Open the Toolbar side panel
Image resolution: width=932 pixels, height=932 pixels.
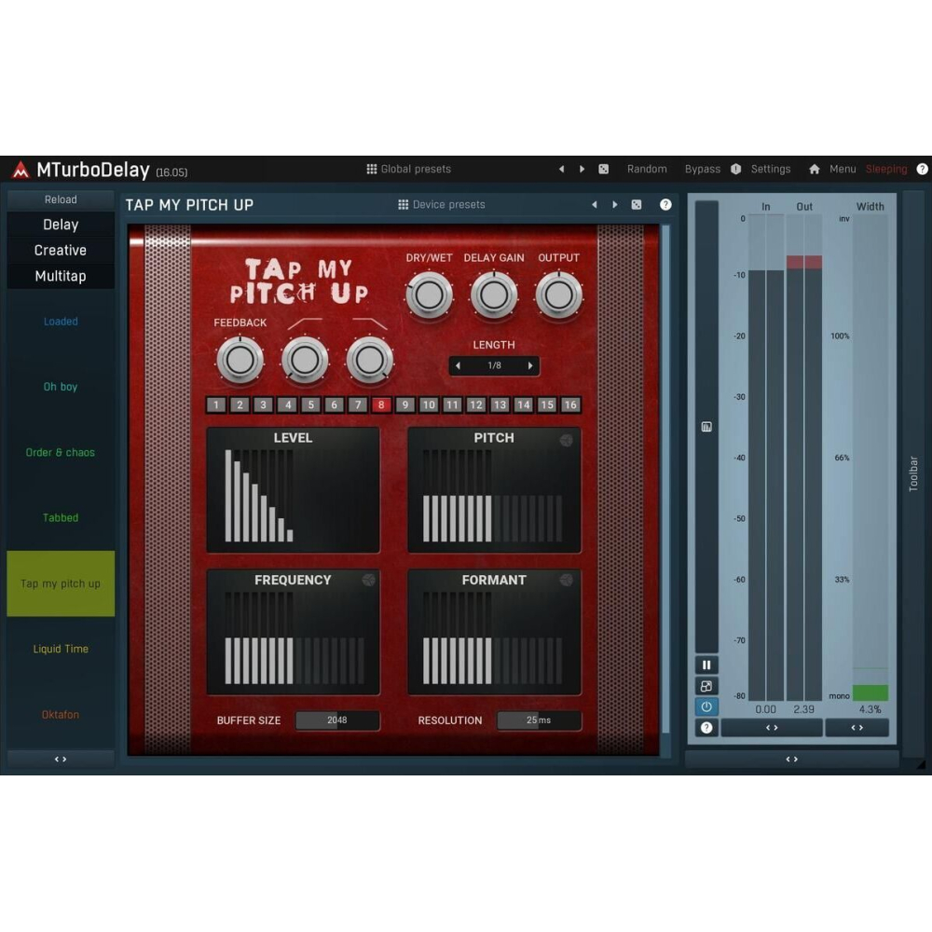click(x=913, y=473)
